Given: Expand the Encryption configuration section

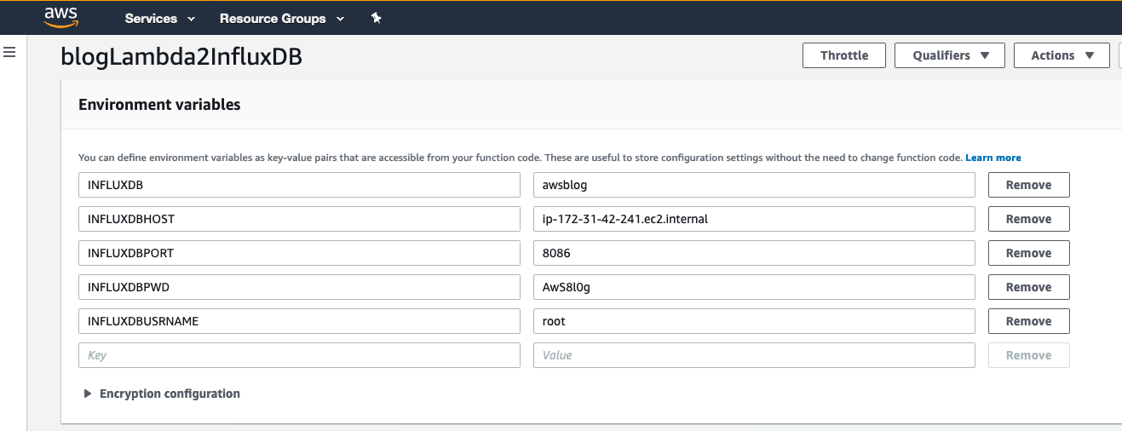Looking at the screenshot, I should pos(161,394).
